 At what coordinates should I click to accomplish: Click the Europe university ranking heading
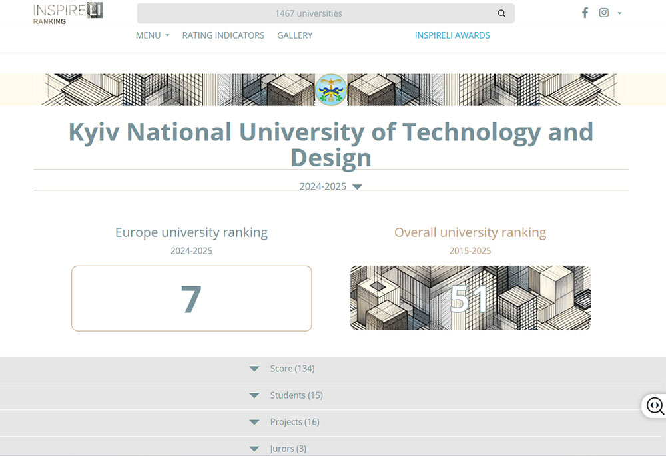[x=191, y=232]
